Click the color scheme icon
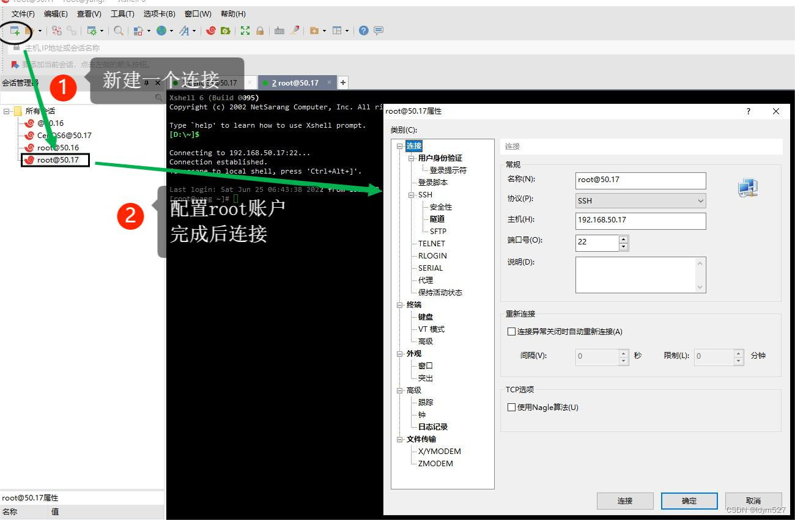Screen dimensions: 795x520 coord(138,31)
